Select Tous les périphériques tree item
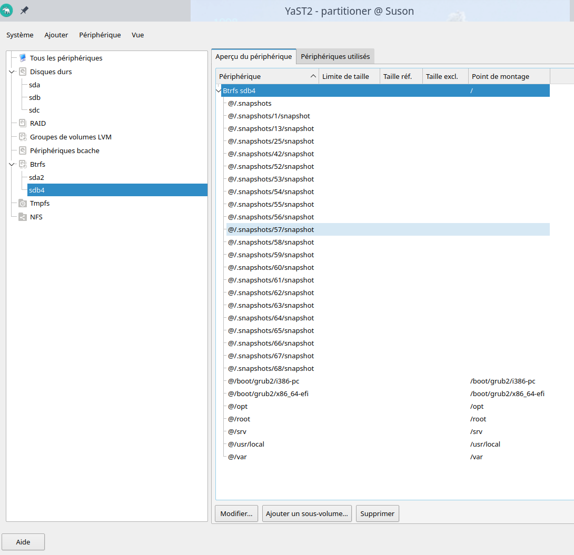This screenshot has width=574, height=555. tap(66, 58)
